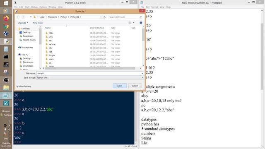
Task: Open the address bar history dropdown
Action: (x=101, y=17)
